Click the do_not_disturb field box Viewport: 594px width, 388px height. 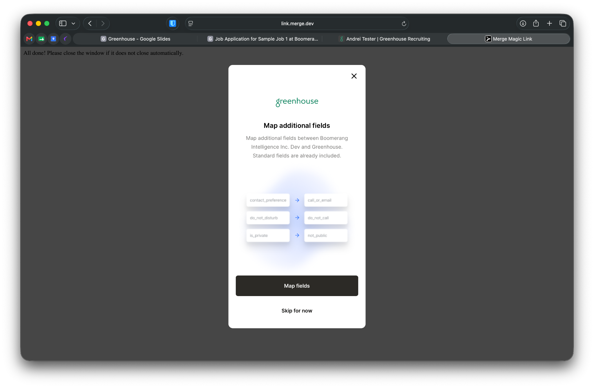click(x=268, y=218)
